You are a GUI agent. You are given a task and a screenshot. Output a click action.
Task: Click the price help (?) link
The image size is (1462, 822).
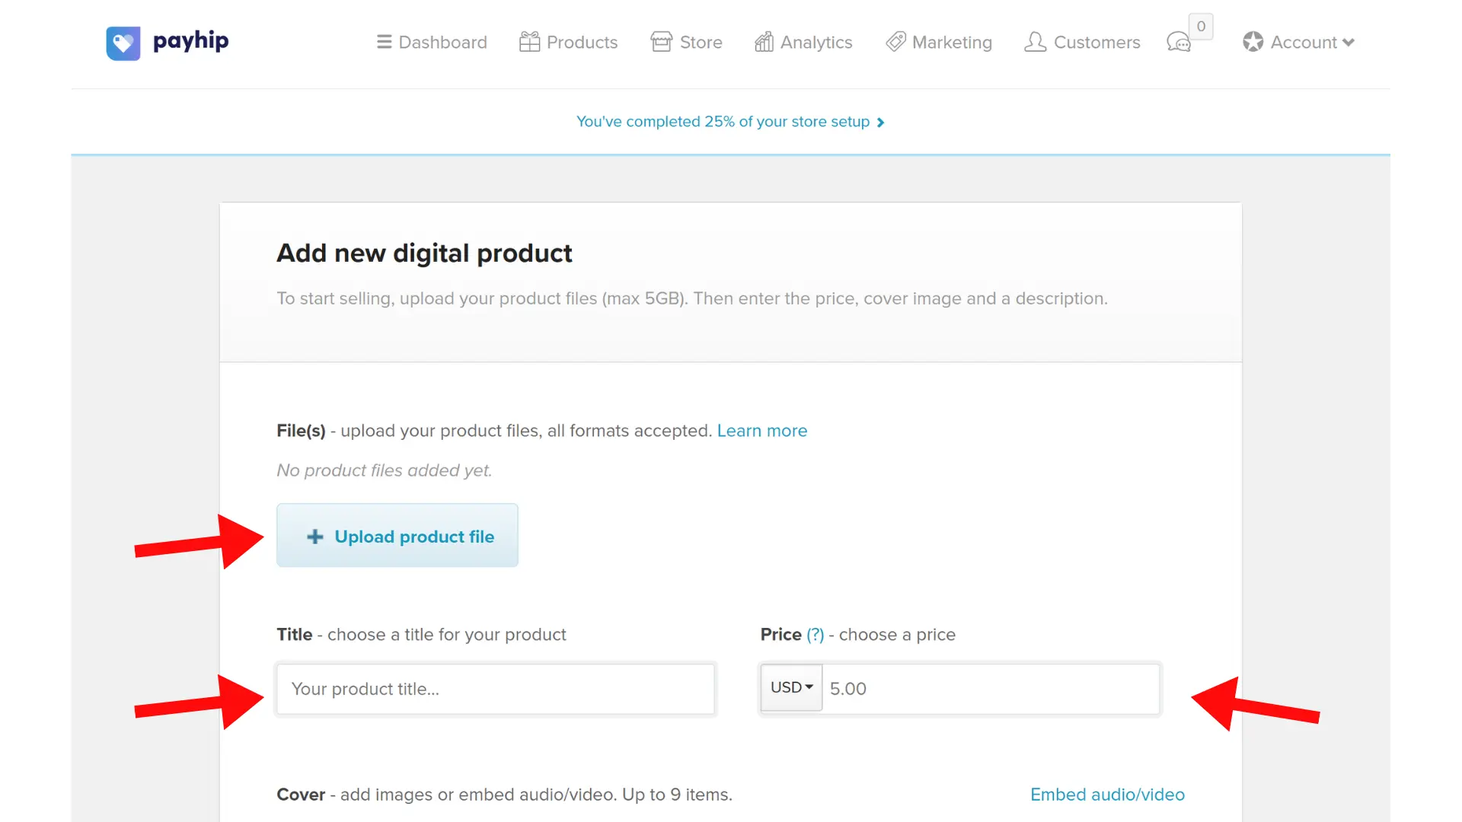point(815,635)
